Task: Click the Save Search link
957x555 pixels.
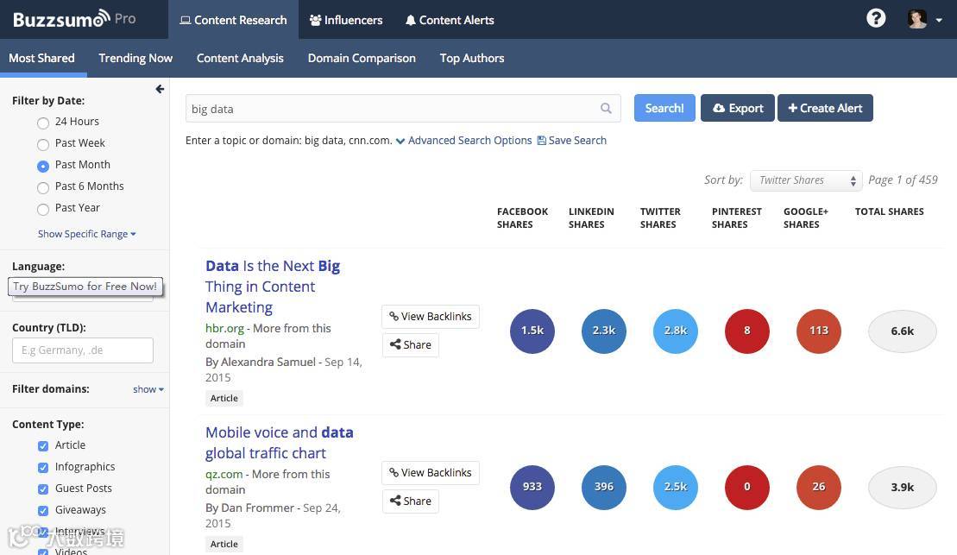Action: [571, 141]
